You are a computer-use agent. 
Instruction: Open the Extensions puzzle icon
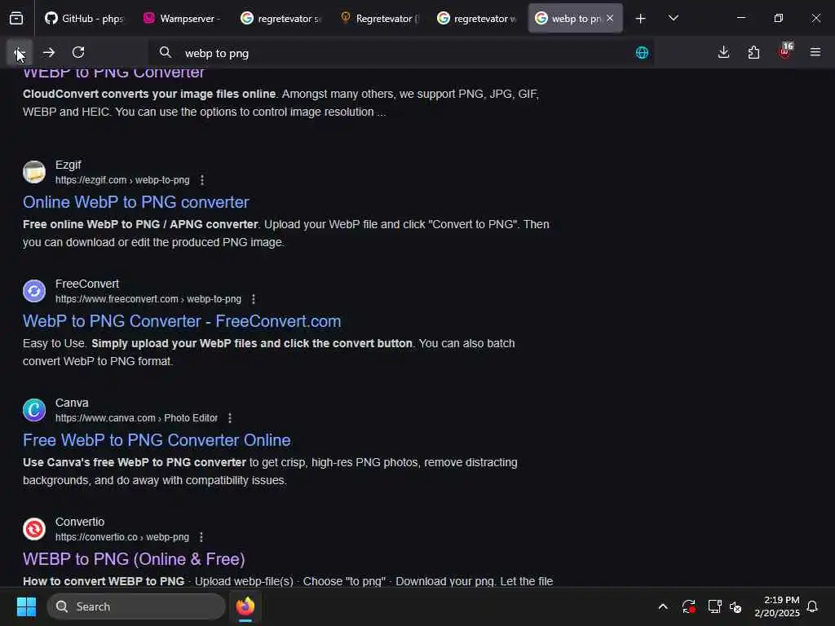[753, 52]
